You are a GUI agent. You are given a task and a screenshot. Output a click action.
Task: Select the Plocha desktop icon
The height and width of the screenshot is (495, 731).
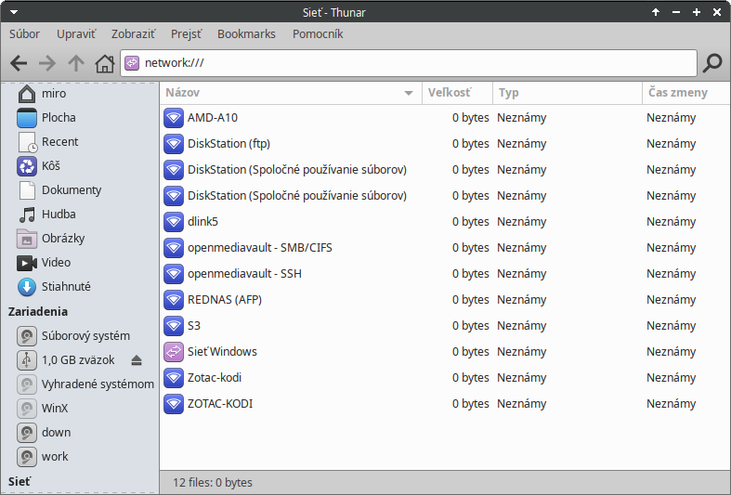coord(27,117)
